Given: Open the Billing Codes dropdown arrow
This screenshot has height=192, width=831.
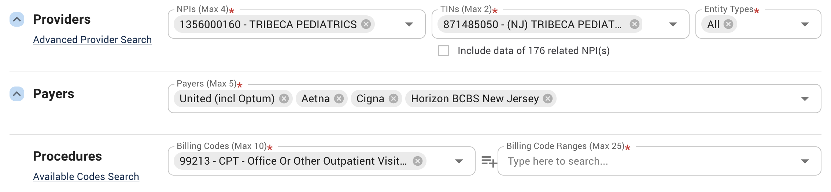Looking at the screenshot, I should pyautogui.click(x=459, y=161).
